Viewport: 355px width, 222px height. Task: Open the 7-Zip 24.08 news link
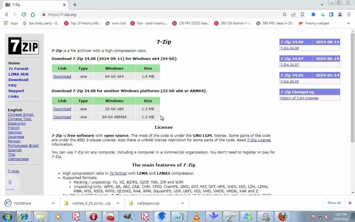pos(290,48)
